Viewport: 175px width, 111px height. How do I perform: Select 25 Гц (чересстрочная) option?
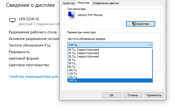(110, 50)
